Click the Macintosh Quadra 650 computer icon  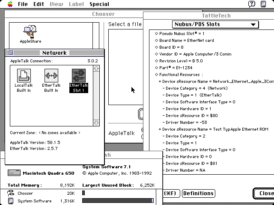tap(14, 173)
